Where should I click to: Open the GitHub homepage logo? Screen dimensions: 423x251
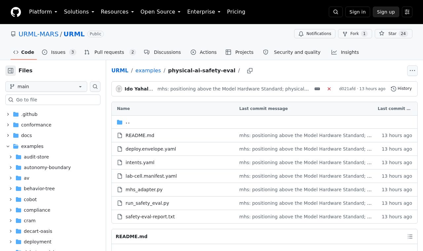16,12
